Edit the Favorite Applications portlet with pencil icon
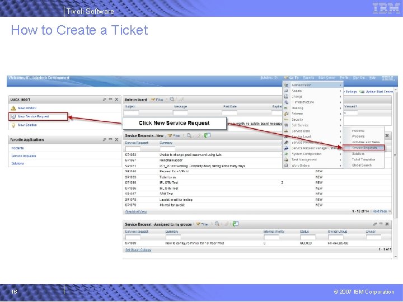Image resolution: width=403 pixels, height=302 pixels. coord(104,139)
